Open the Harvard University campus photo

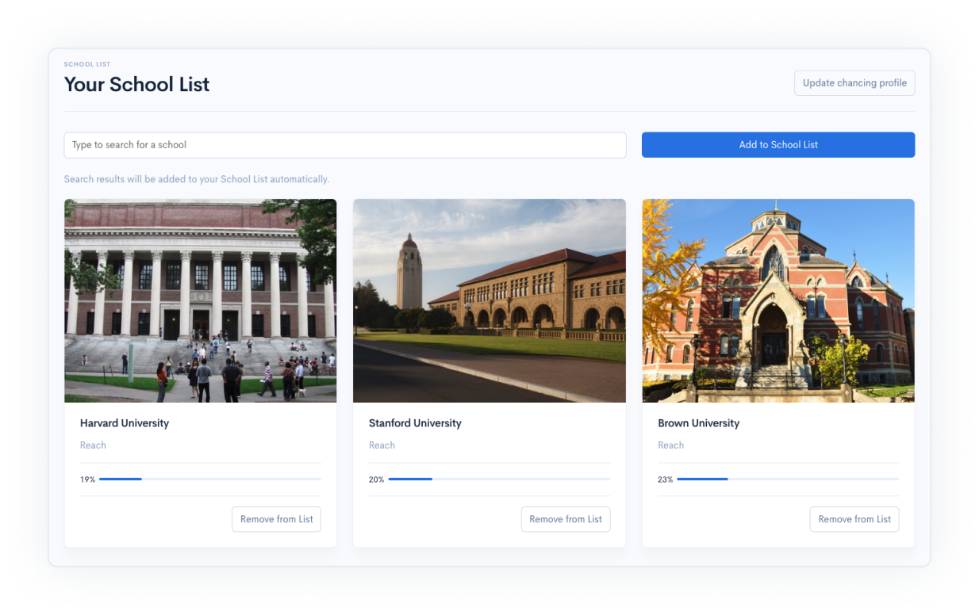[200, 300]
